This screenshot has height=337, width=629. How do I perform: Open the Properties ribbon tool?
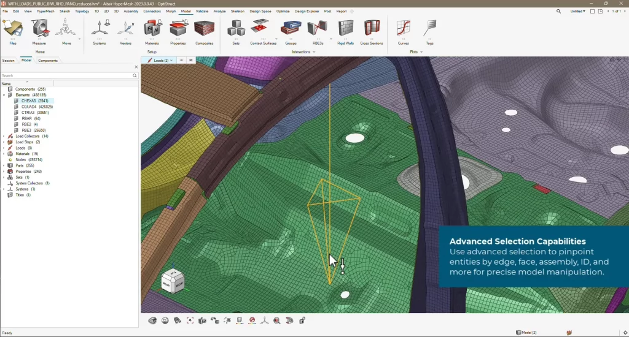point(178,32)
